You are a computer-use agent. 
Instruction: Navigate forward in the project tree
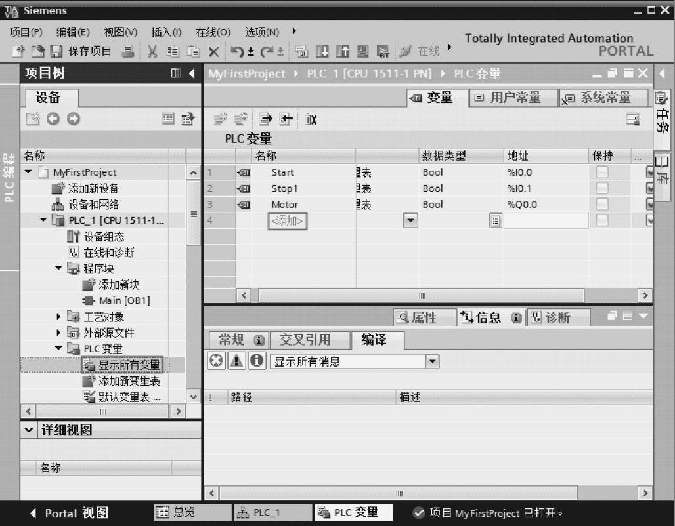[74, 119]
